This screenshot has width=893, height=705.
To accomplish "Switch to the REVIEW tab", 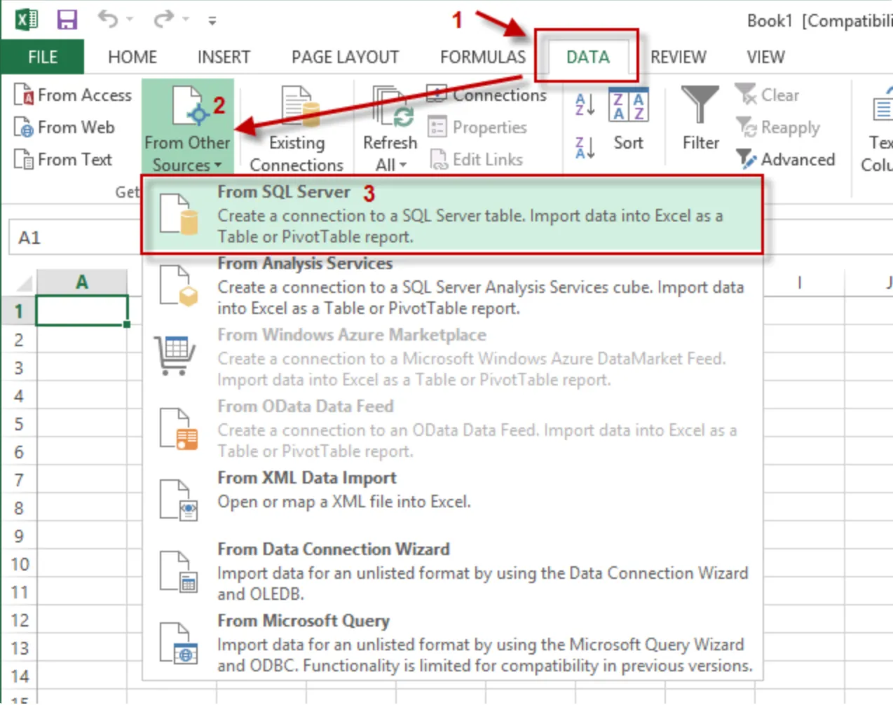I will (678, 57).
